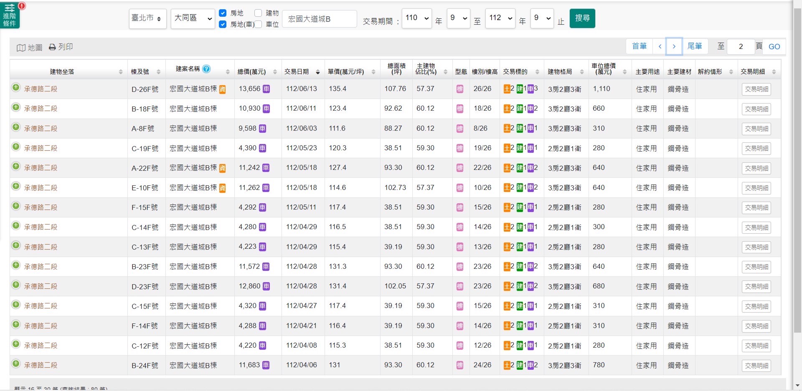Expand the green plus for D-26F號 row
The image size is (802, 391).
point(16,88)
